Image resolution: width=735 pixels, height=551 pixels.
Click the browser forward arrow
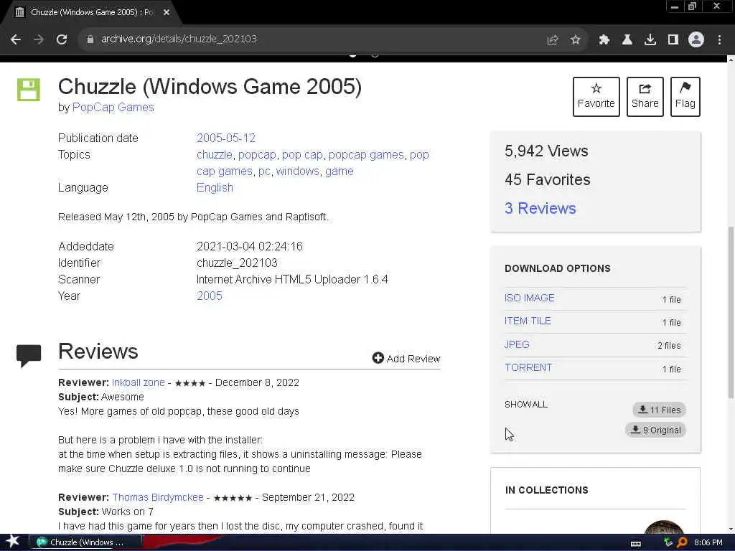[x=39, y=39]
